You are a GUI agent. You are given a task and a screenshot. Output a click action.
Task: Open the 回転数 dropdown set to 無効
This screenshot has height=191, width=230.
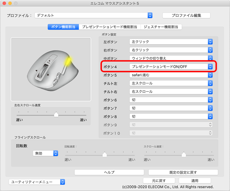(46, 153)
